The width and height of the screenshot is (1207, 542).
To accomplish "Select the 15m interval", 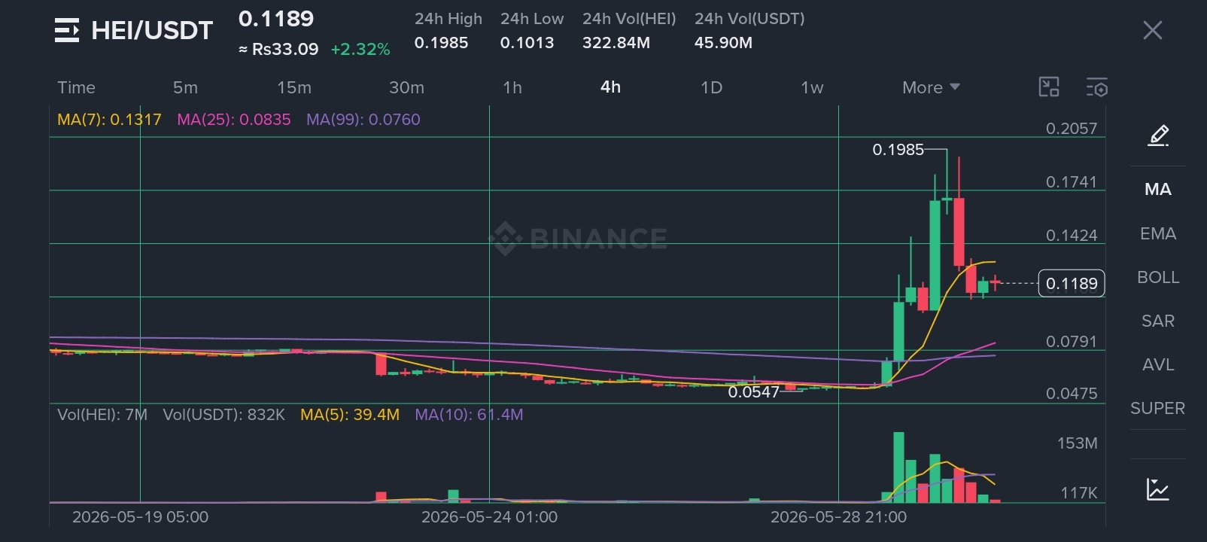I will click(x=294, y=87).
